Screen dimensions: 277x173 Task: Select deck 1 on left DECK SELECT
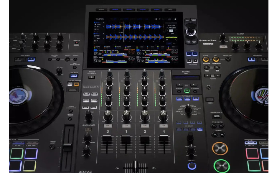coord(31,59)
